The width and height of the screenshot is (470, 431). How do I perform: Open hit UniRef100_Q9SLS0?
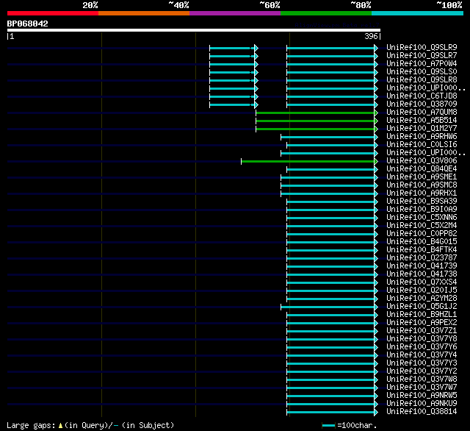tap(422, 72)
